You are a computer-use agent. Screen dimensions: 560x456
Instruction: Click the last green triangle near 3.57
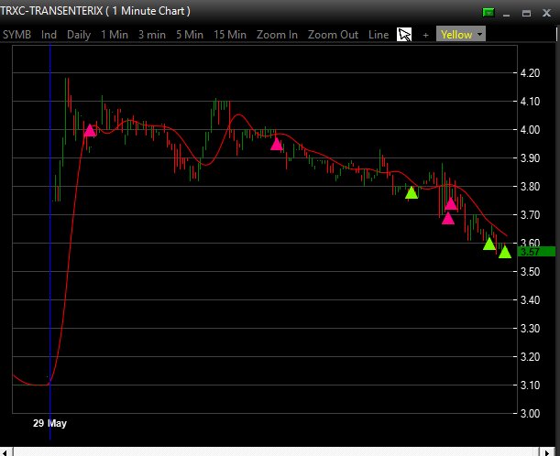pos(505,252)
